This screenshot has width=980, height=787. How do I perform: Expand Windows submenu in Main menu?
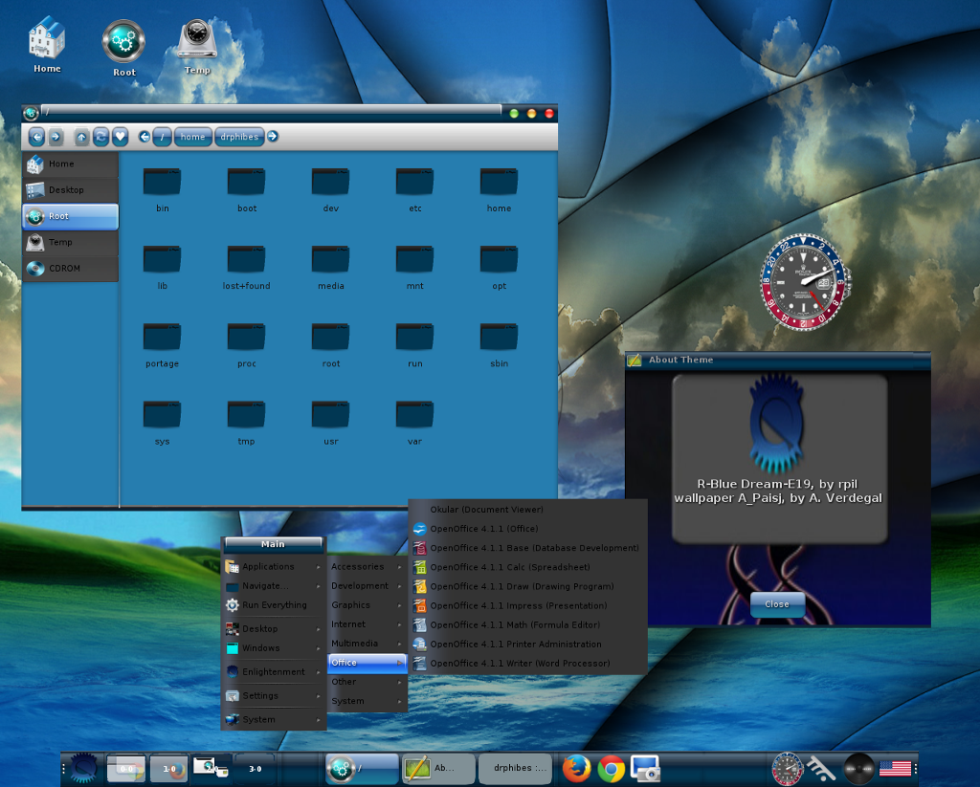(274, 648)
